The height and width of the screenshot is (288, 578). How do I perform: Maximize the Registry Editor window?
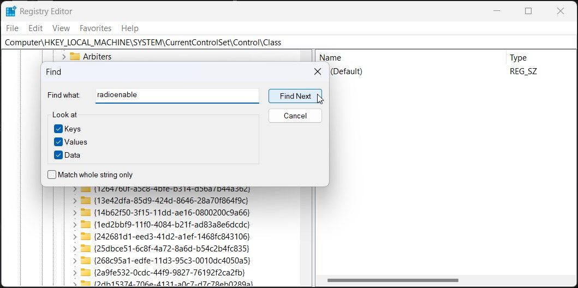pos(528,11)
